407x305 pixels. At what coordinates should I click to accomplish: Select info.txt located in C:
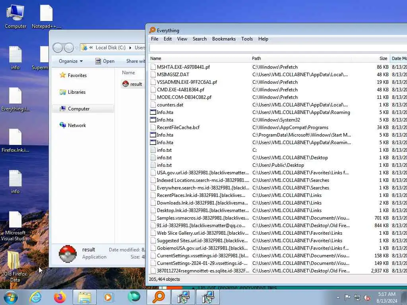pyautogui.click(x=164, y=150)
